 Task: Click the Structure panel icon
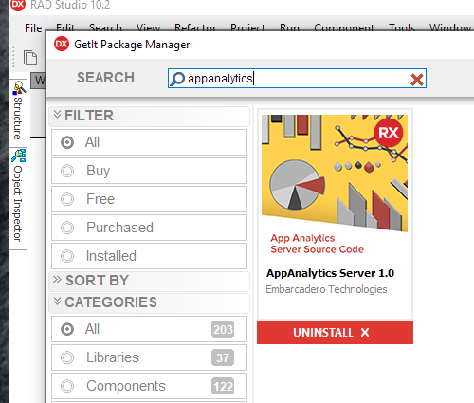[x=19, y=88]
